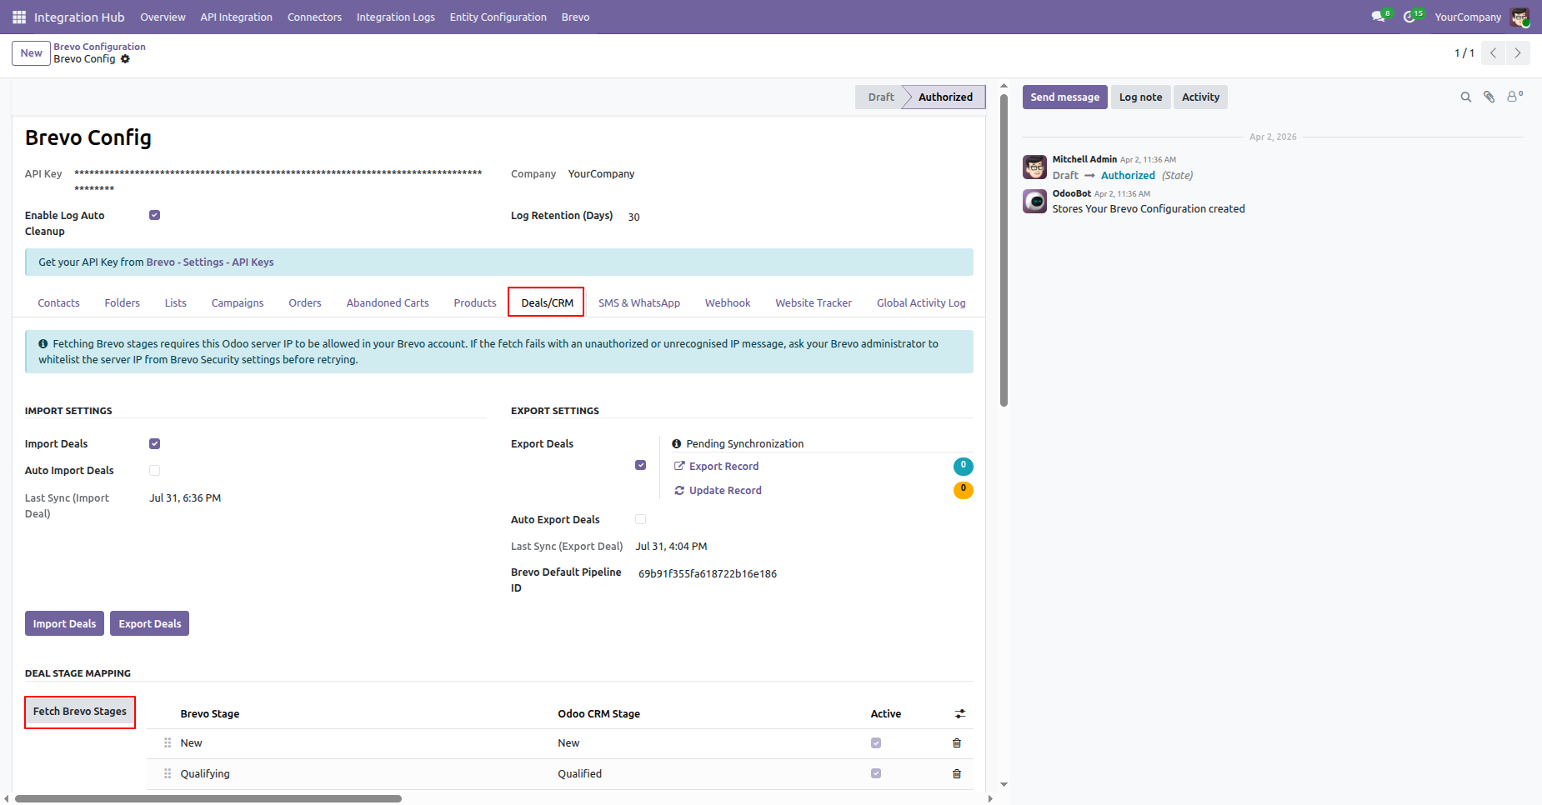This screenshot has width=1542, height=805.
Task: Delete the New stage mapping row
Action: click(x=957, y=743)
